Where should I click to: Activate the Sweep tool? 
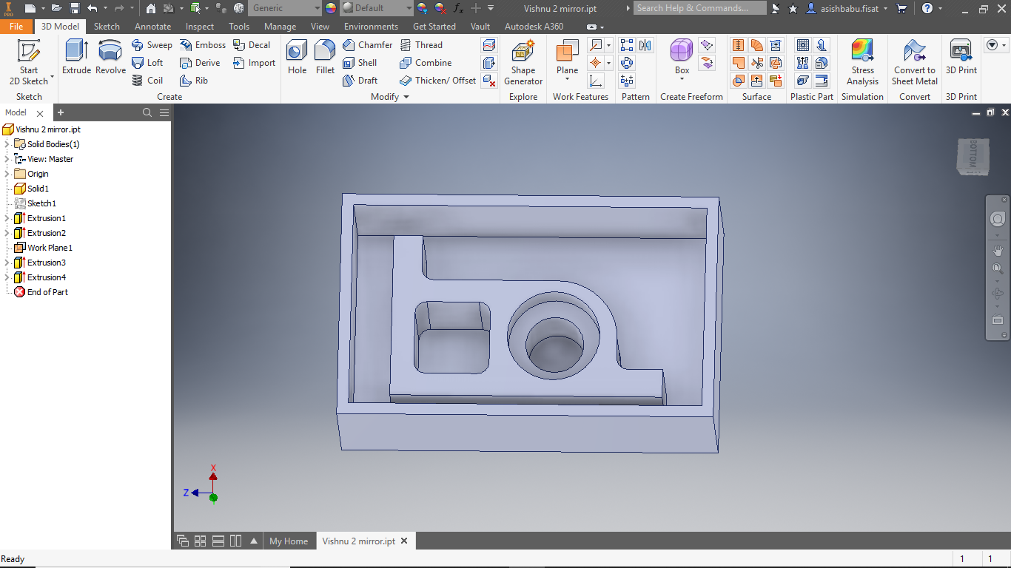[152, 45]
